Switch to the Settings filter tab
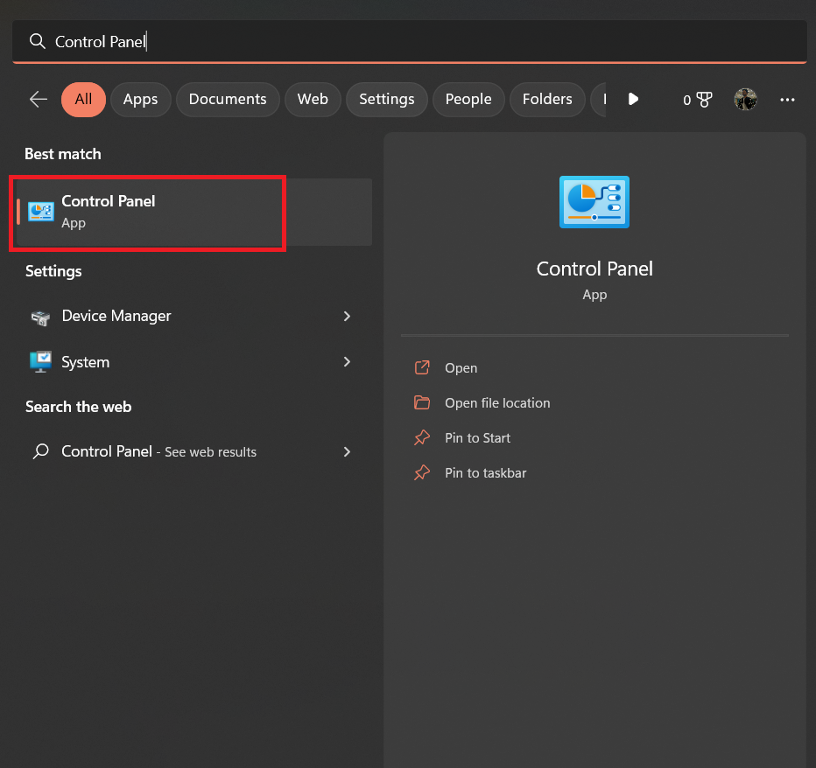The height and width of the screenshot is (768, 816). click(387, 100)
